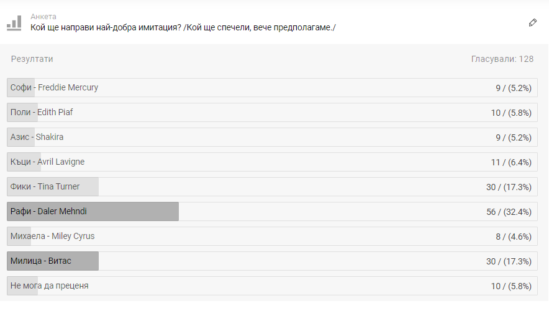This screenshot has height=309, width=549.
Task: Click the 11 / (6.4%) vote count
Action: 511,162
